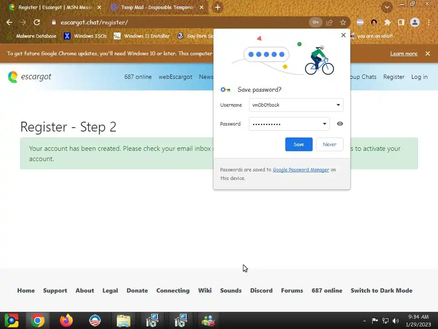Switch to the Register Escargot tab
Screen dimensions: 438x329
point(55,7)
